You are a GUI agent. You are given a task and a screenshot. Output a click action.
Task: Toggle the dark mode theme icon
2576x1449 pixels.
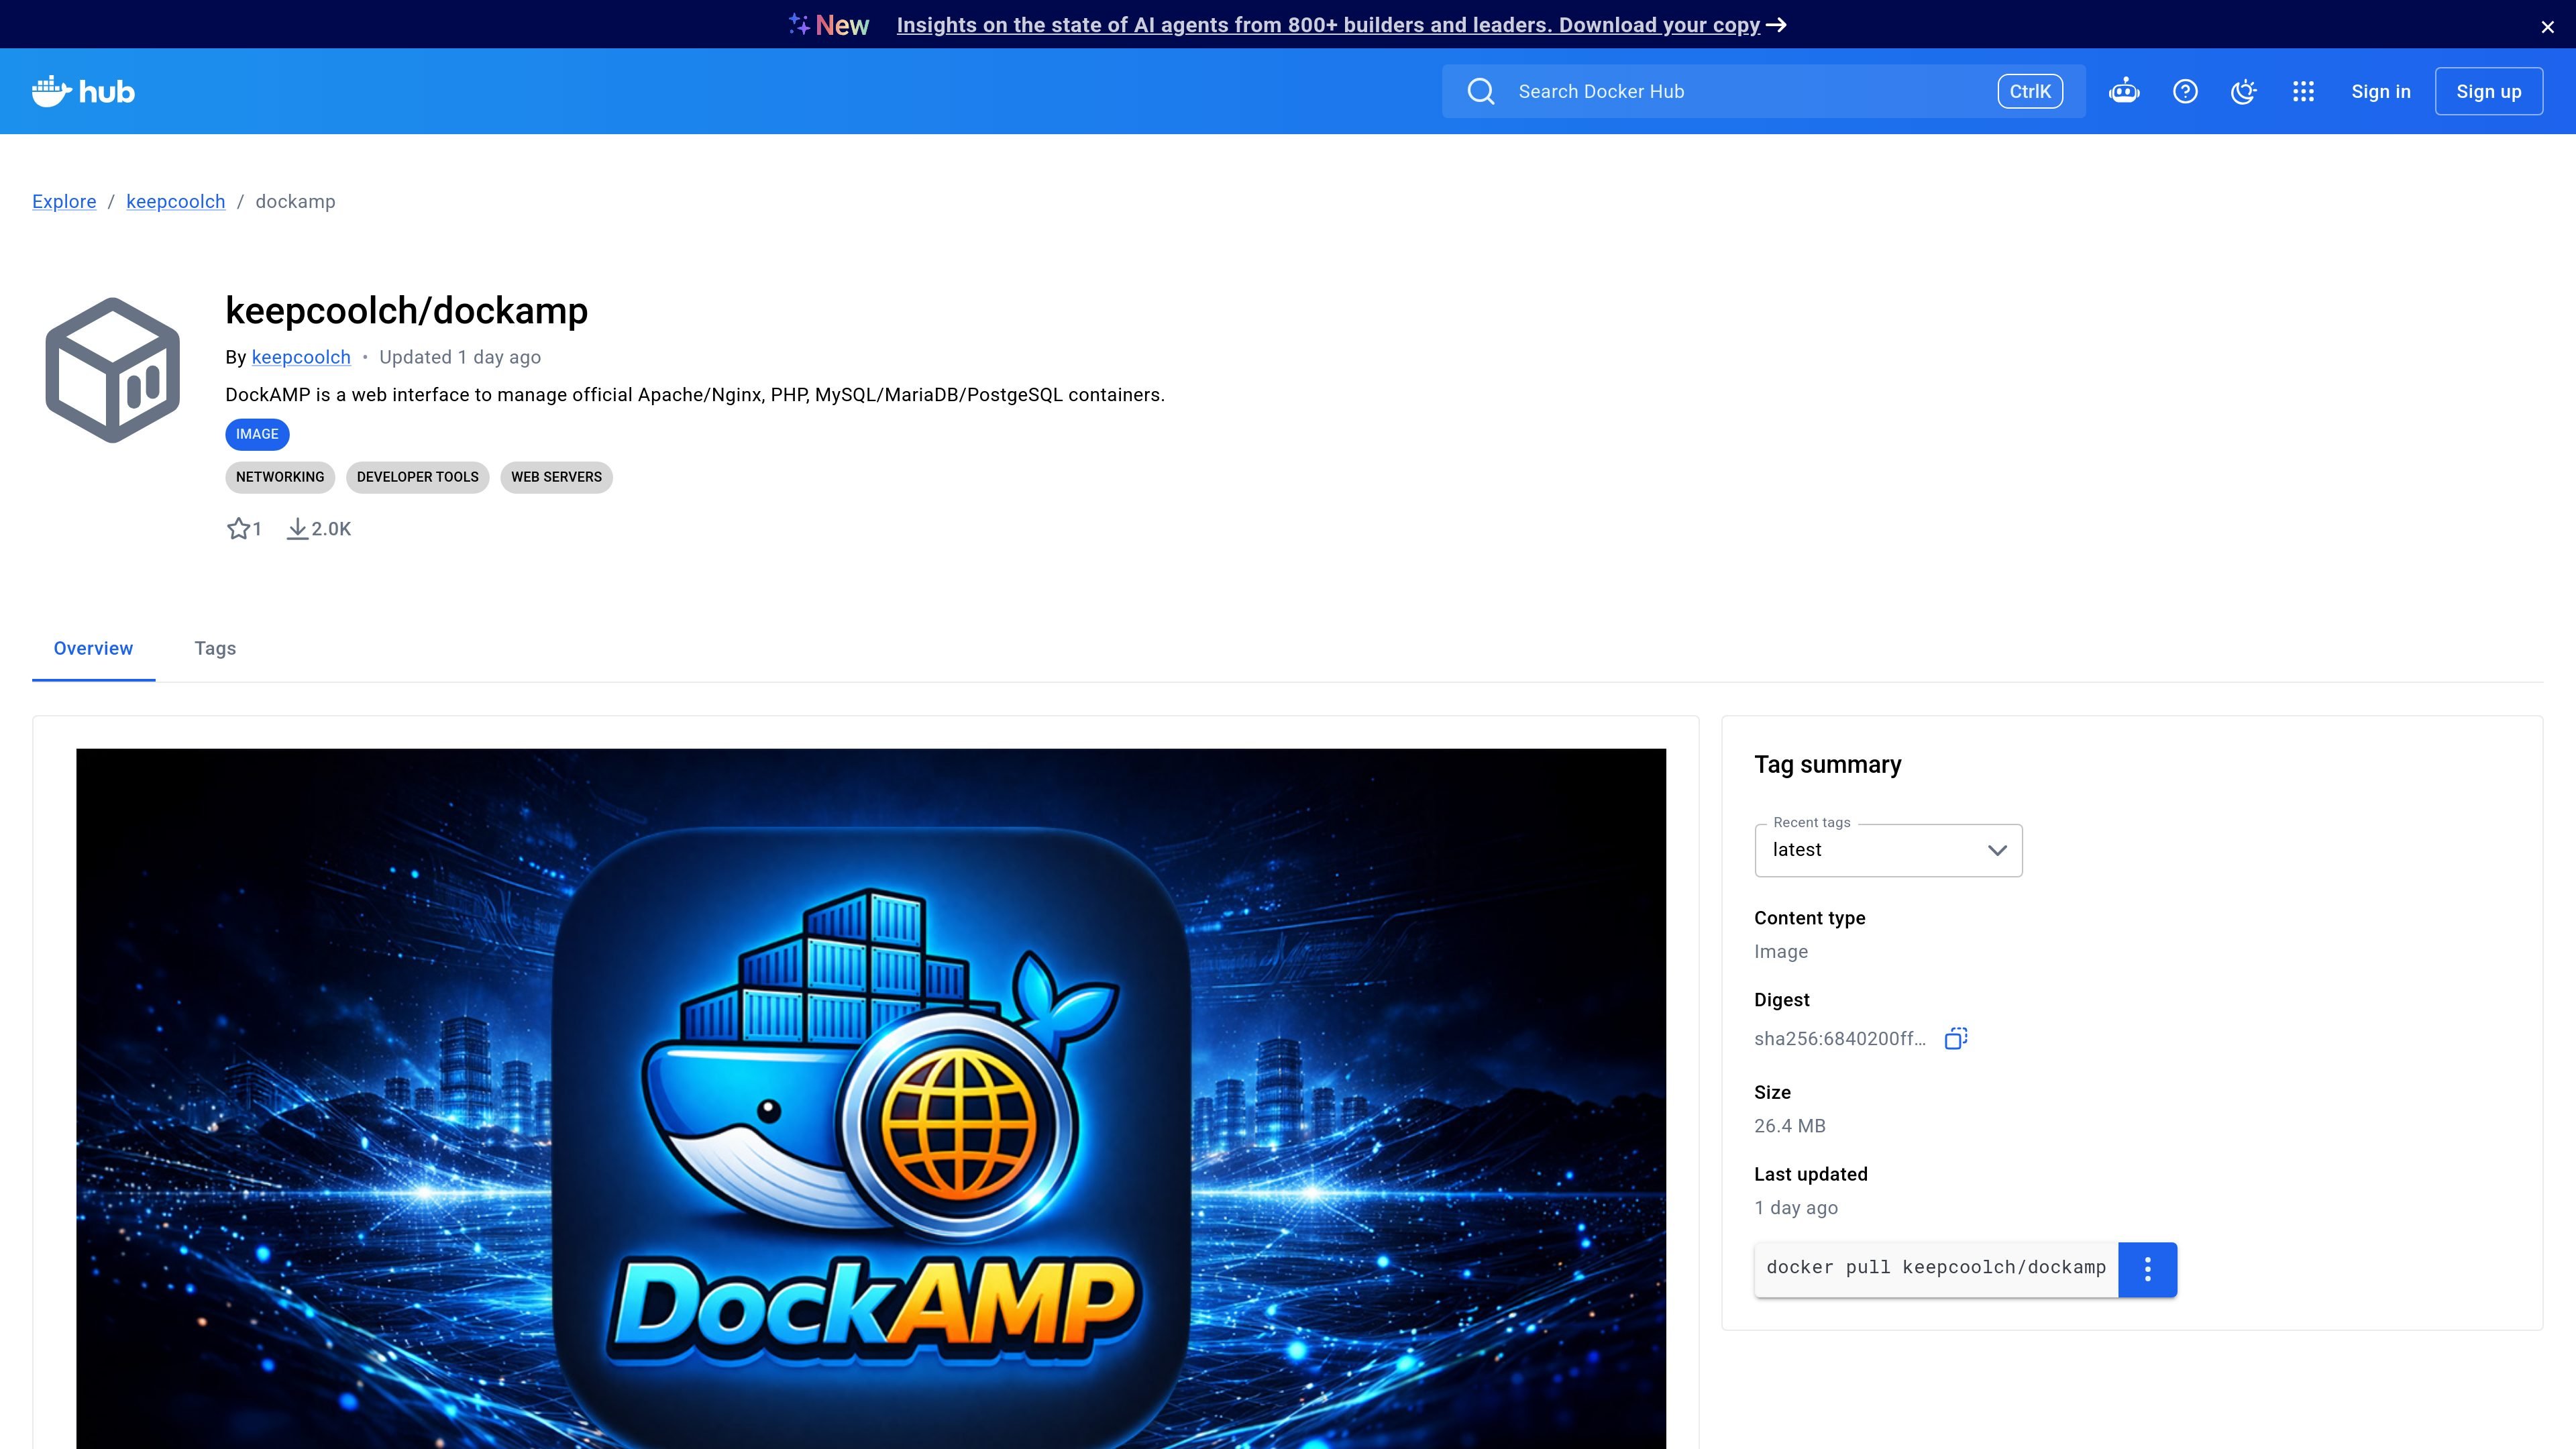[x=2244, y=91]
